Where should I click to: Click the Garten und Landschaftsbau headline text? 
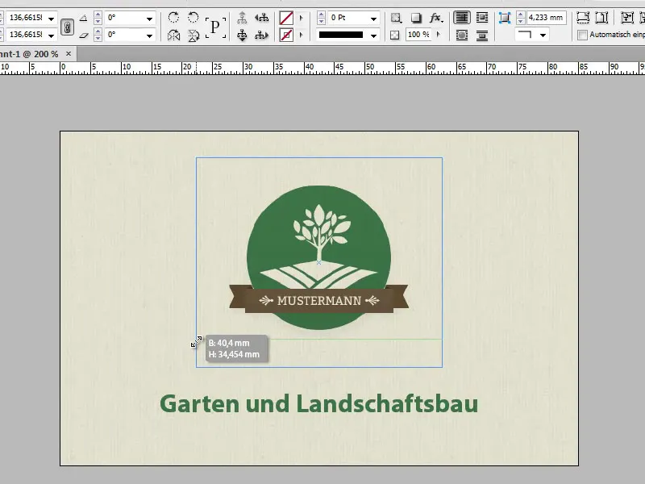[x=318, y=403]
